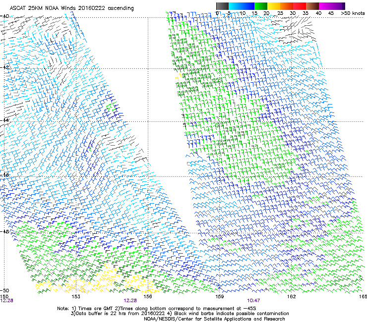Click the '-42' latitude axis label

[x=4, y=67]
